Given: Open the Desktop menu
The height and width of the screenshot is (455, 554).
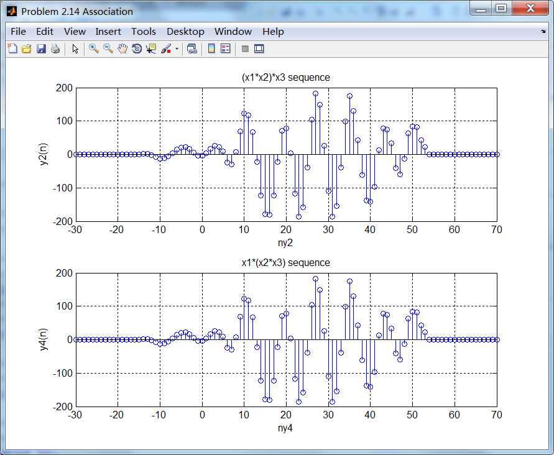Looking at the screenshot, I should pos(185,32).
